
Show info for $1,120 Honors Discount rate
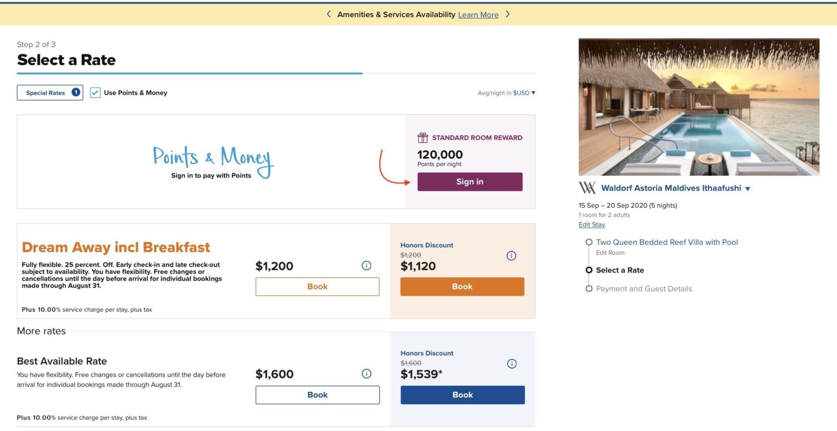(511, 256)
